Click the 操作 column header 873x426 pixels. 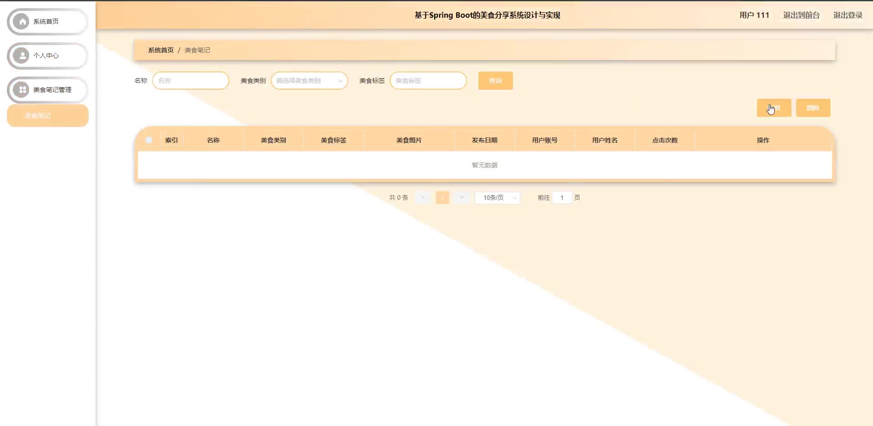(763, 140)
